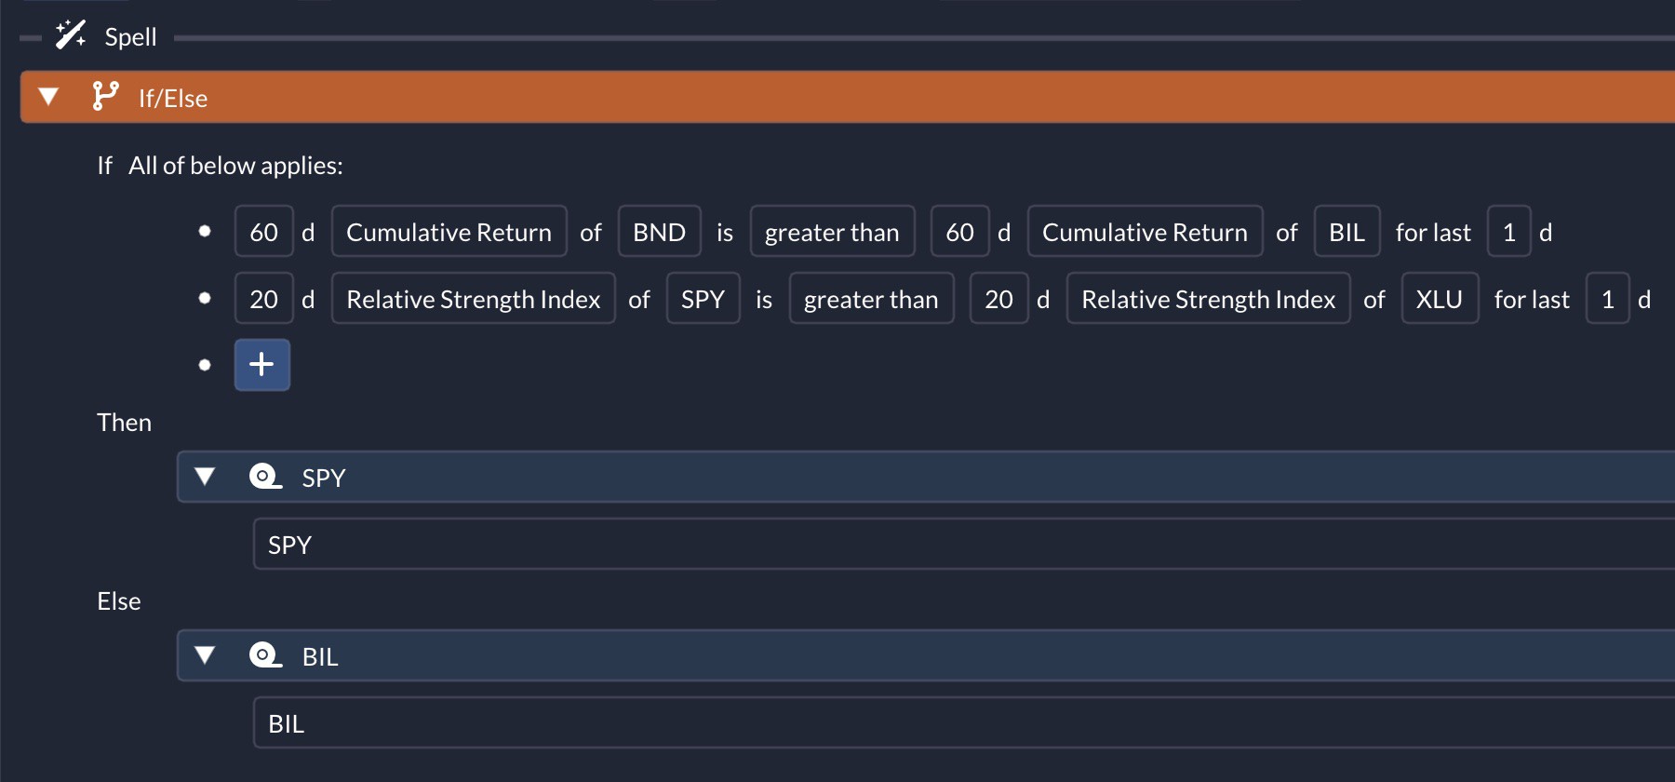The width and height of the screenshot is (1675, 782).
Task: Open Cumulative Return indicator dropdown for BIL
Action: coord(1145,231)
